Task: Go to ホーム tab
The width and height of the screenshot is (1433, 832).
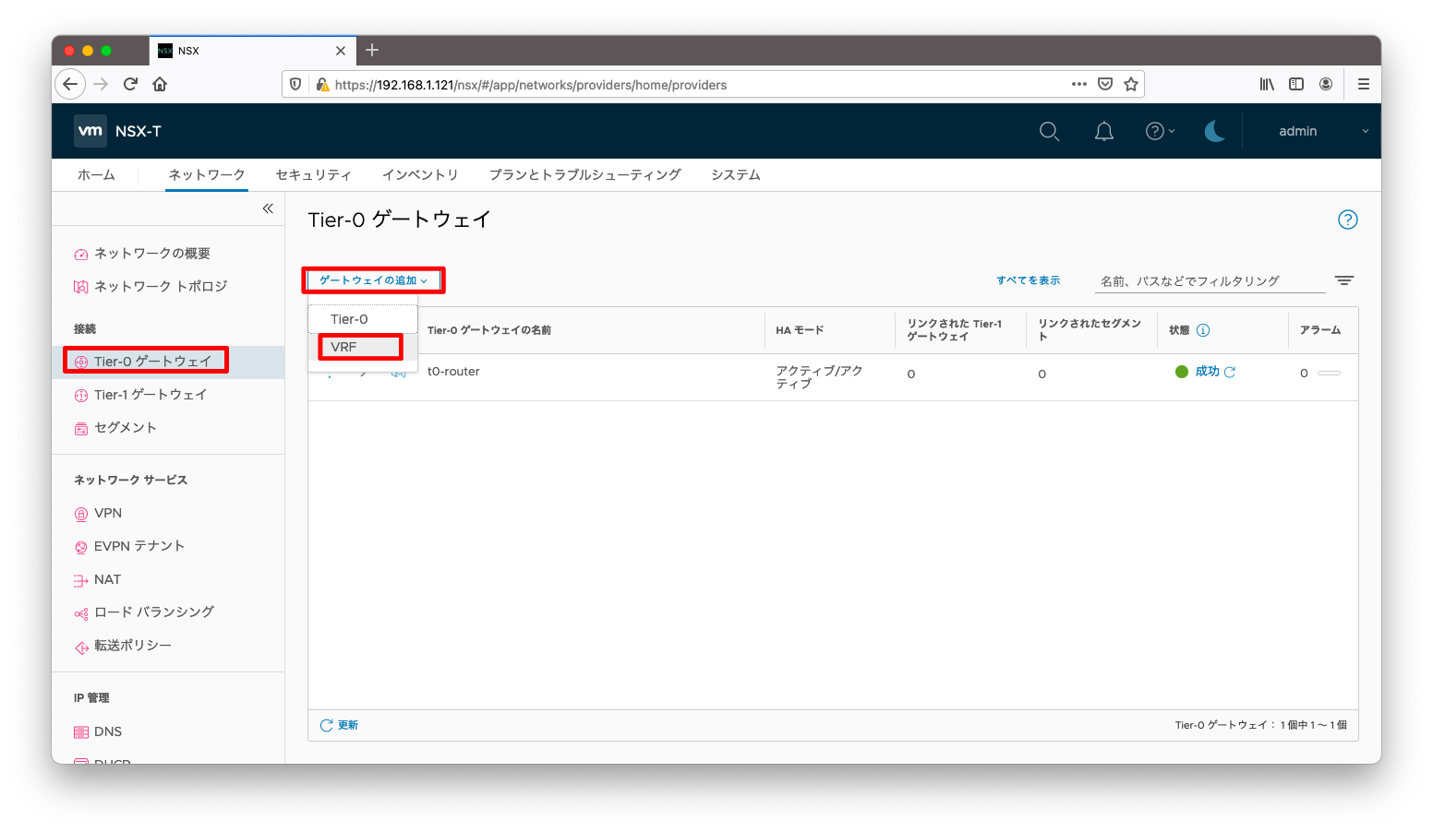Action: tap(96, 175)
